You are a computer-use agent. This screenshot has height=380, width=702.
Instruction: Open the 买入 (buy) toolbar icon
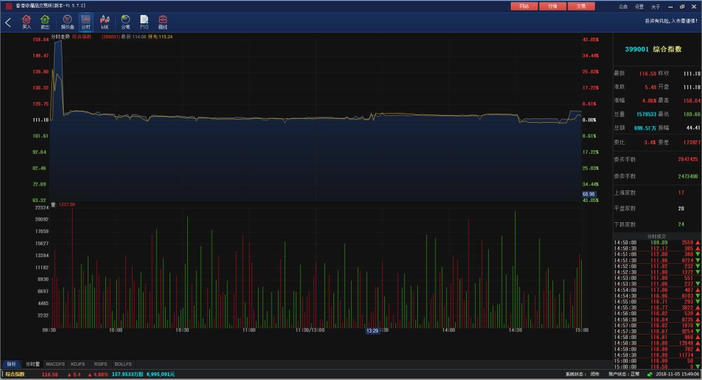[x=27, y=22]
